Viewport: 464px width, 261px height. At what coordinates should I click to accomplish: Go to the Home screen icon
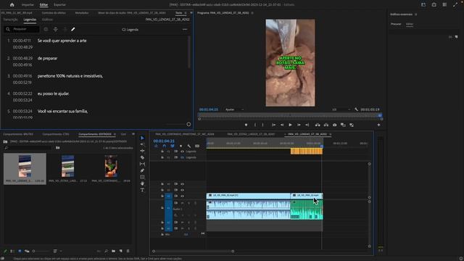click(12, 5)
